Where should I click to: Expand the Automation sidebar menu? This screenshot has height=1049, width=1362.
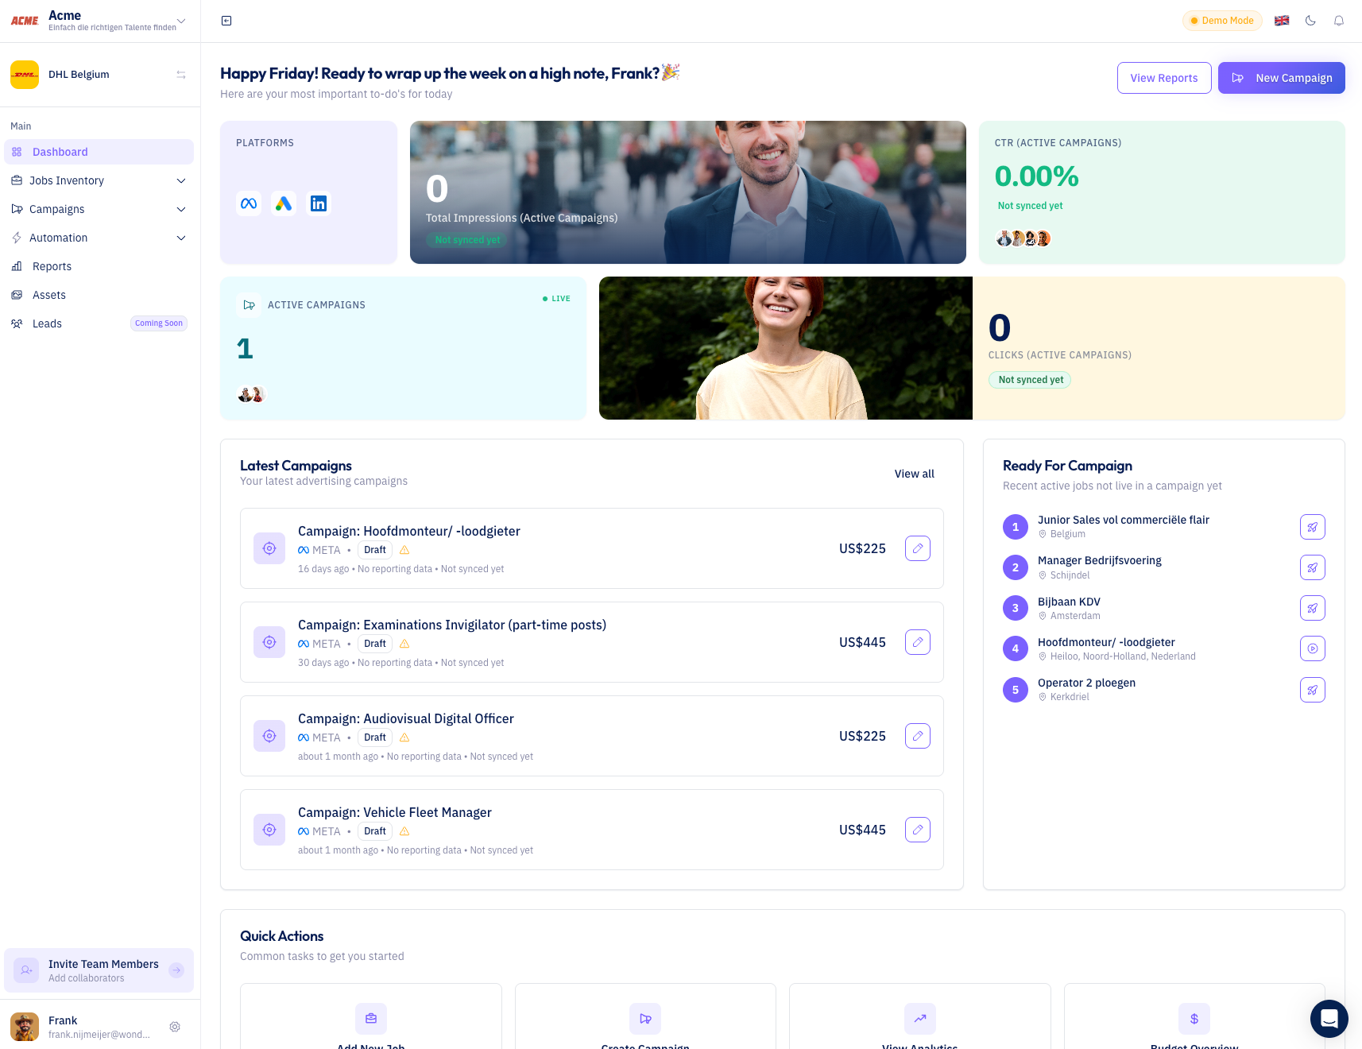click(x=99, y=238)
